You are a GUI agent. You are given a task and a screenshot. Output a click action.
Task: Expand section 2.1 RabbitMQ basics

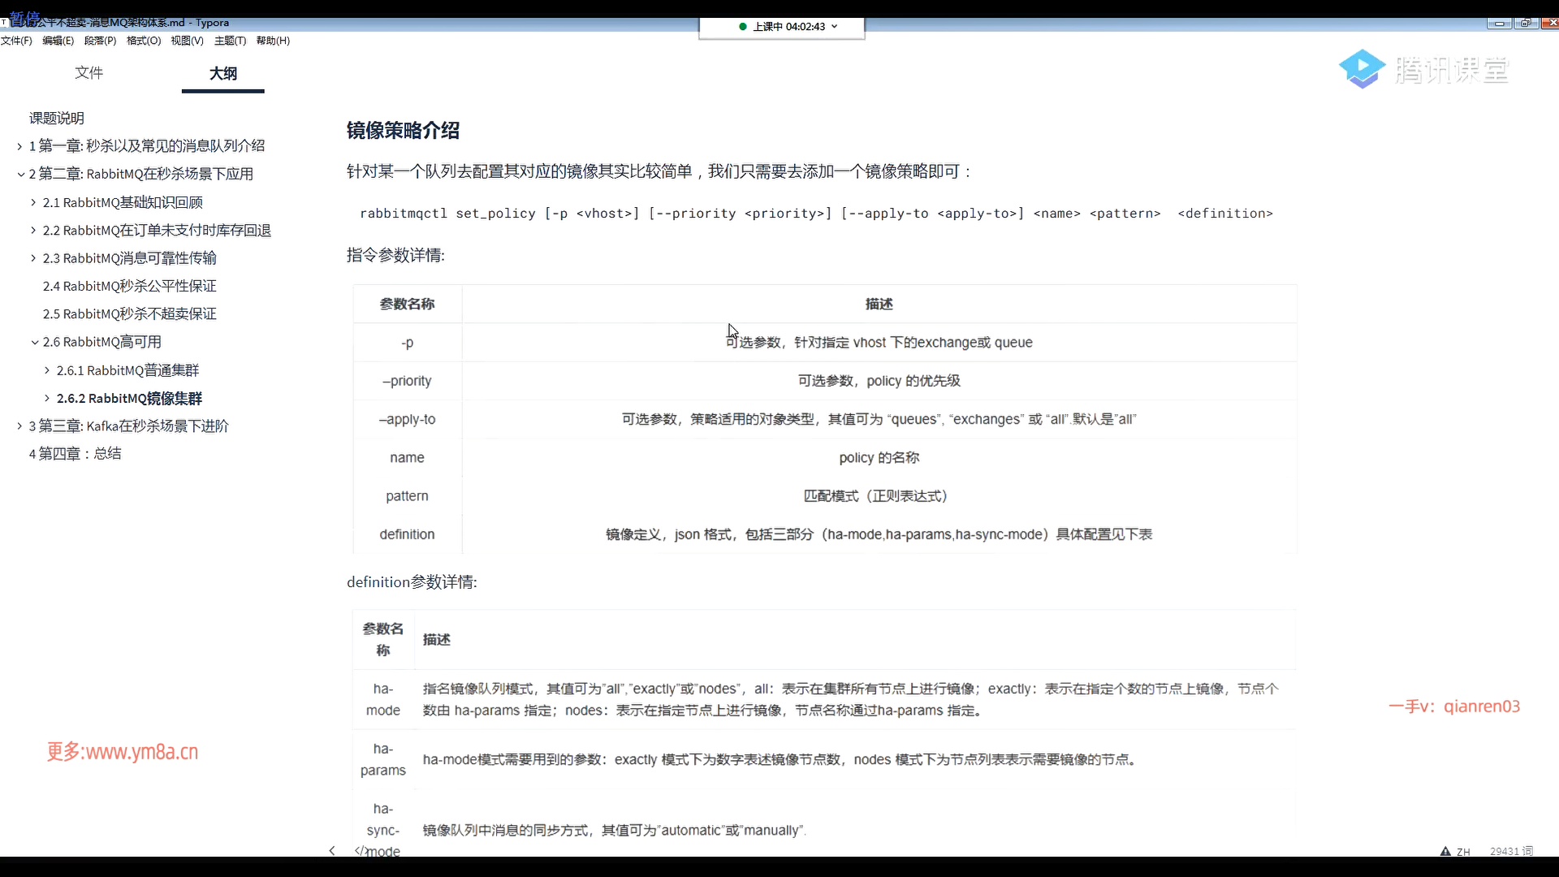click(x=33, y=202)
